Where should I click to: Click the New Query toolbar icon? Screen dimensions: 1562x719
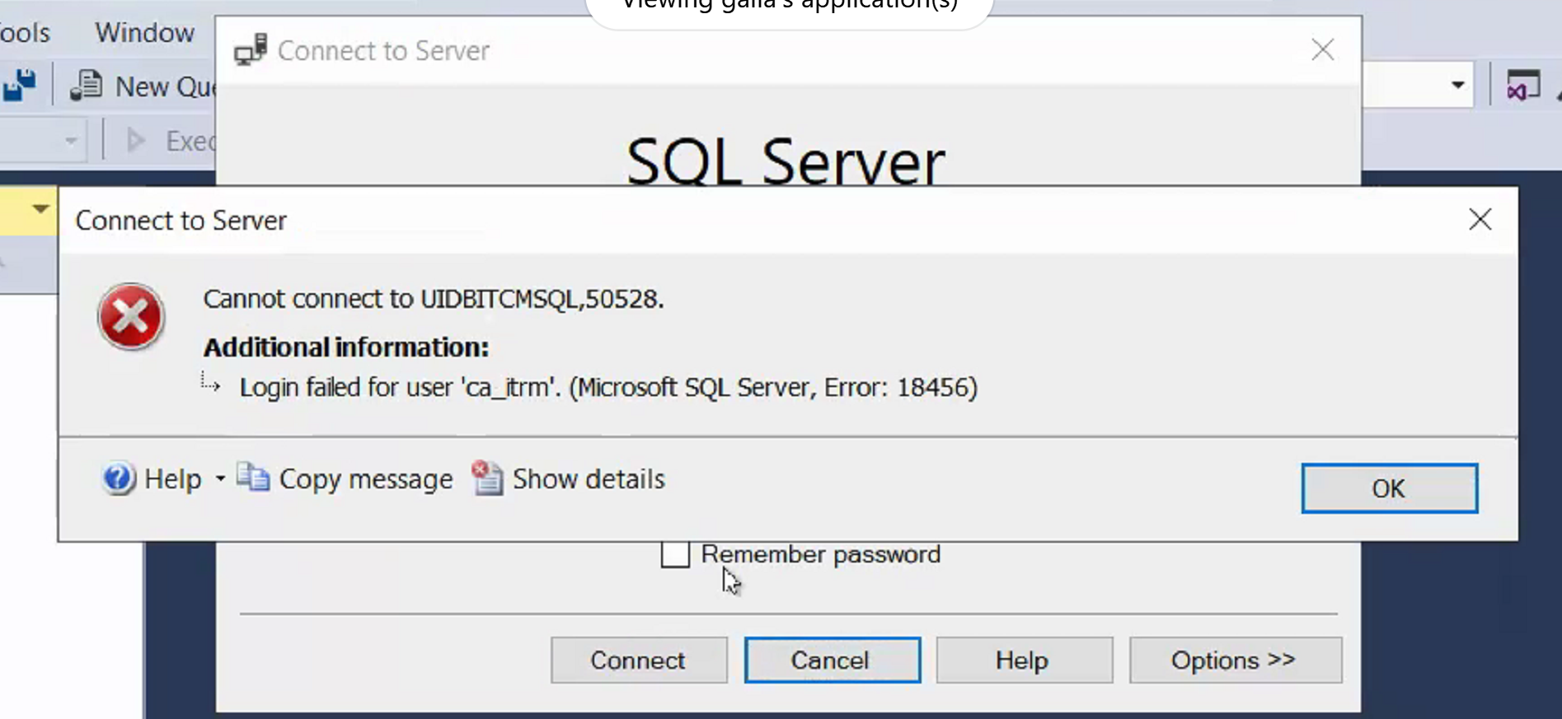tap(86, 86)
